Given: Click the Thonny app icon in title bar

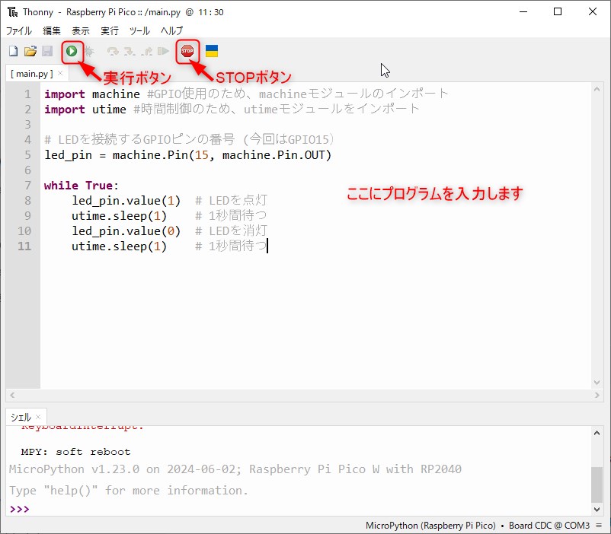Looking at the screenshot, I should tap(12, 12).
